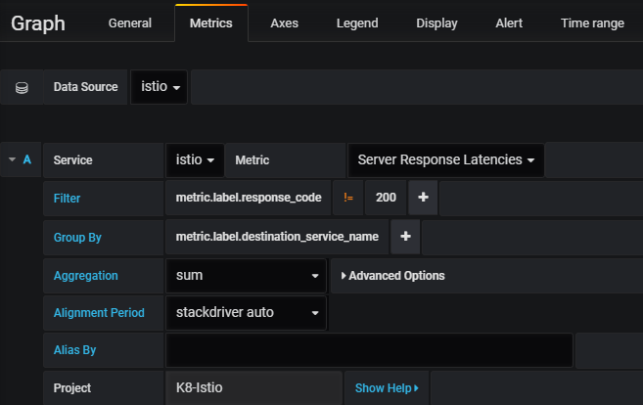This screenshot has width=643, height=405.
Task: Switch to the General tab
Action: 130,23
